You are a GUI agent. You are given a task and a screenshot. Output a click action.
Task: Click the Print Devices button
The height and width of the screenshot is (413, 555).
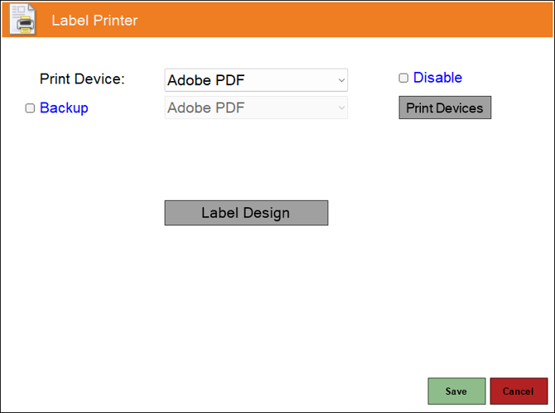click(445, 108)
